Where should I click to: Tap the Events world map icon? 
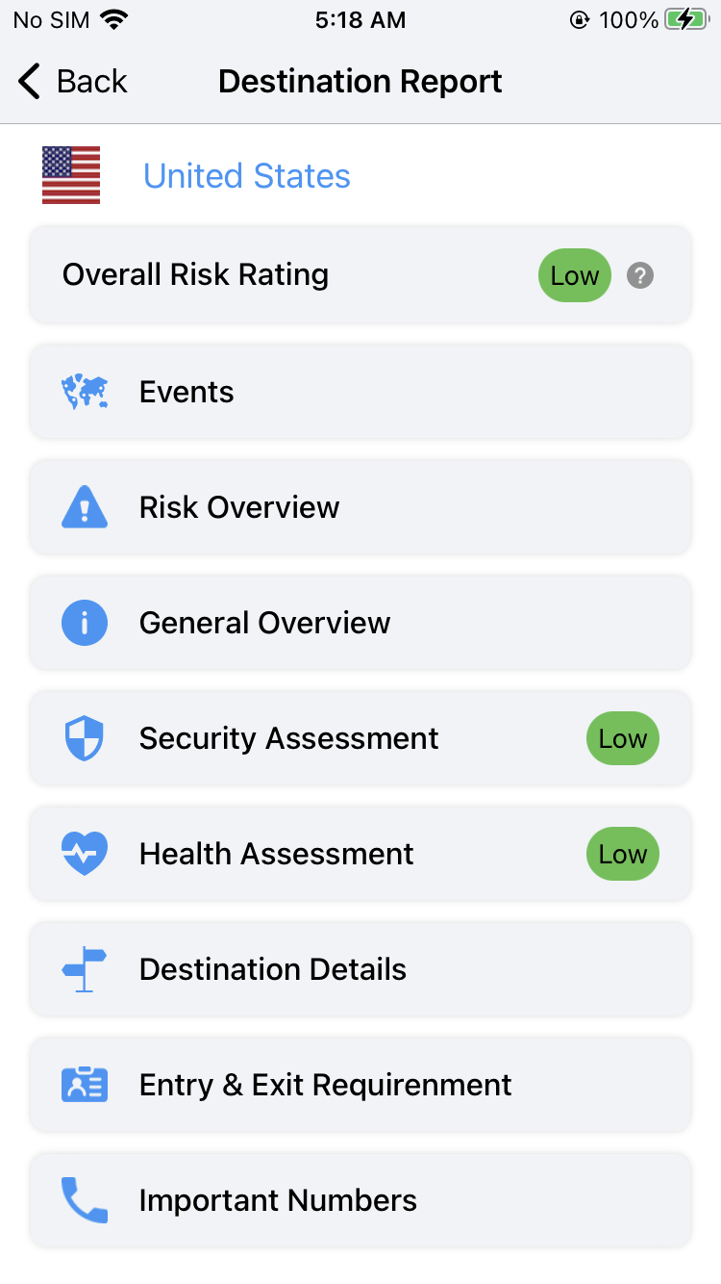coord(85,392)
